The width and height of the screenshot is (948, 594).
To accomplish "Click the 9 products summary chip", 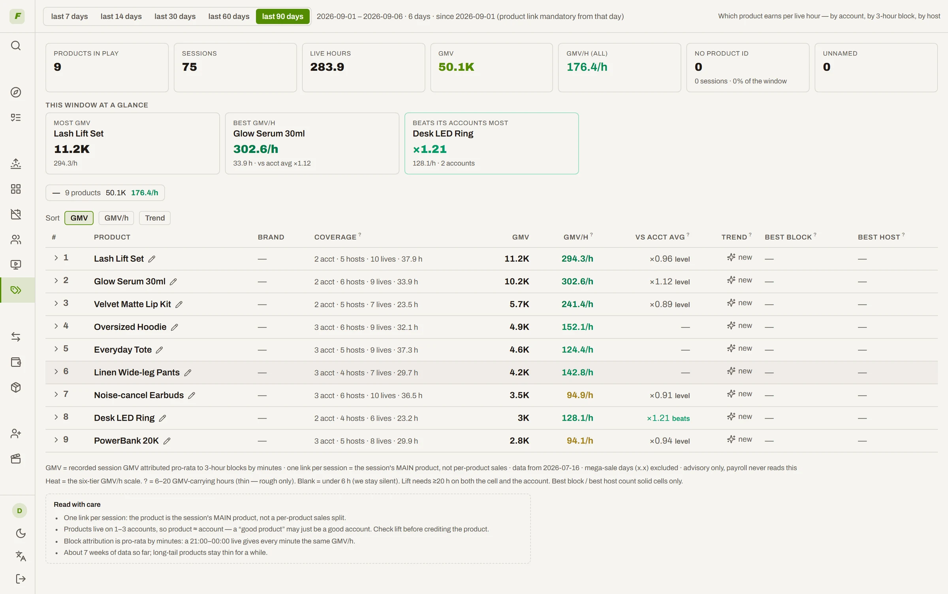I will [x=105, y=193].
